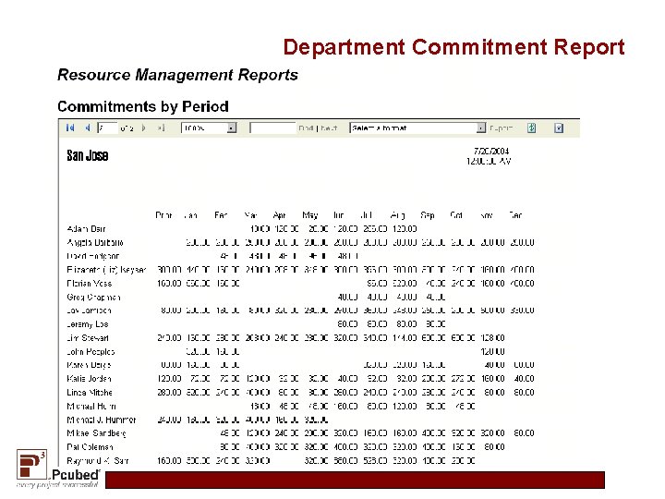
Task: Click the Find text input box
Action: (272, 128)
